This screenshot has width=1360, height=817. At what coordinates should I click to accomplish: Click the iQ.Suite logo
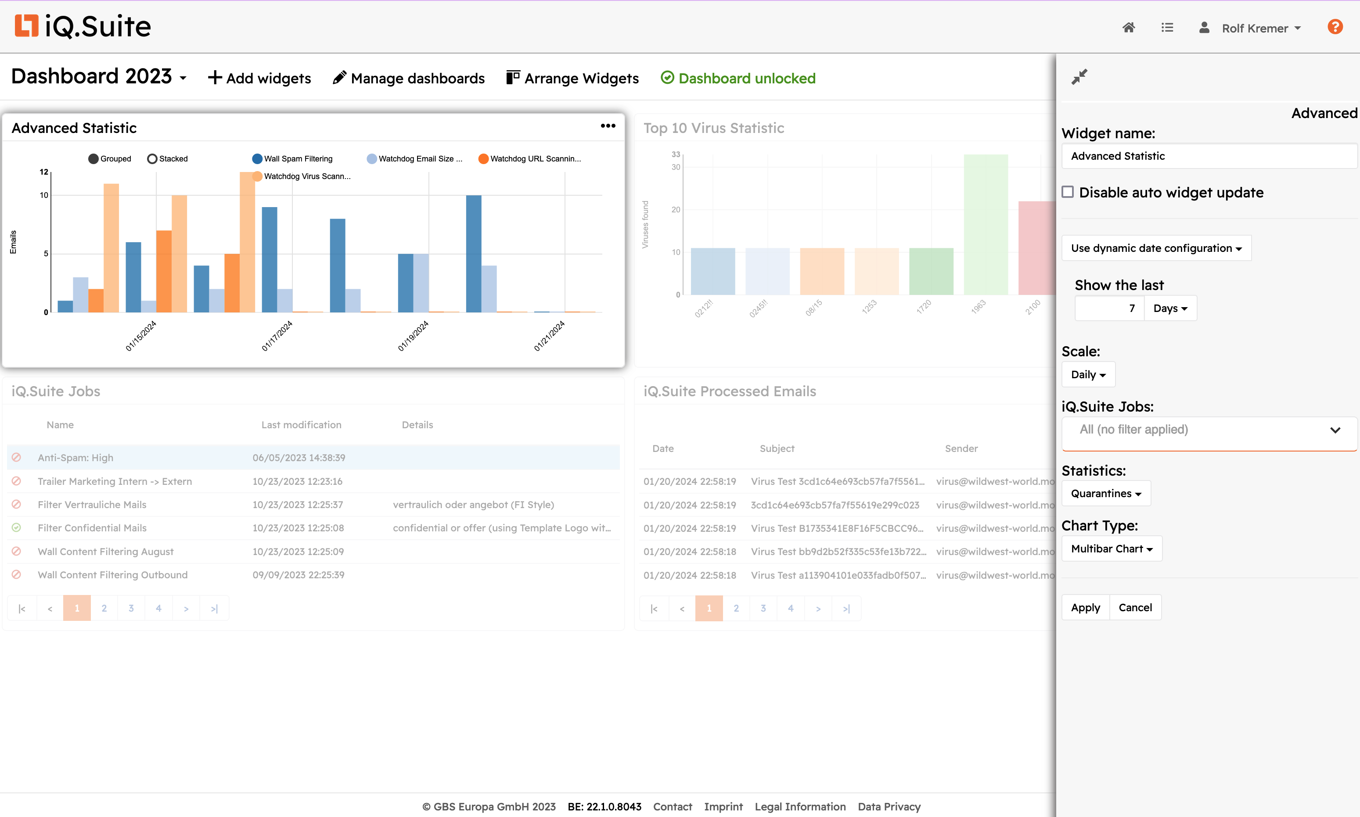click(x=83, y=26)
